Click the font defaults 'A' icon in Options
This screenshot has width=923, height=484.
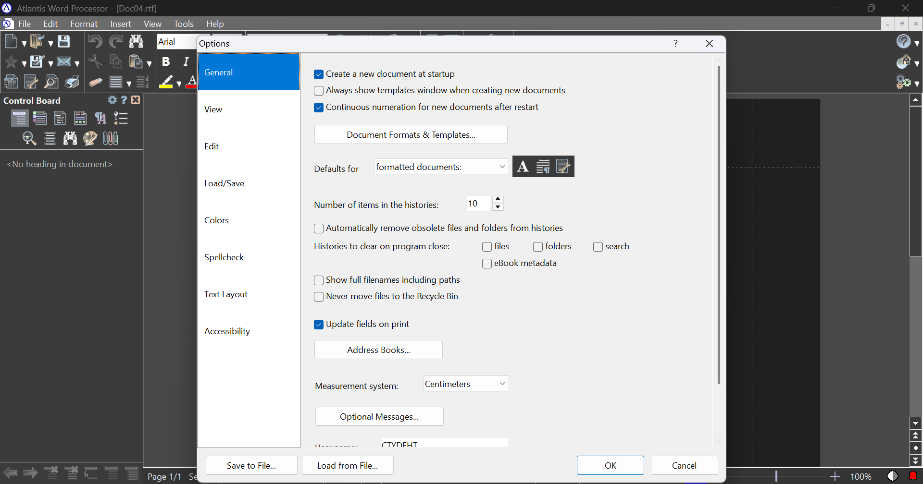tap(523, 167)
